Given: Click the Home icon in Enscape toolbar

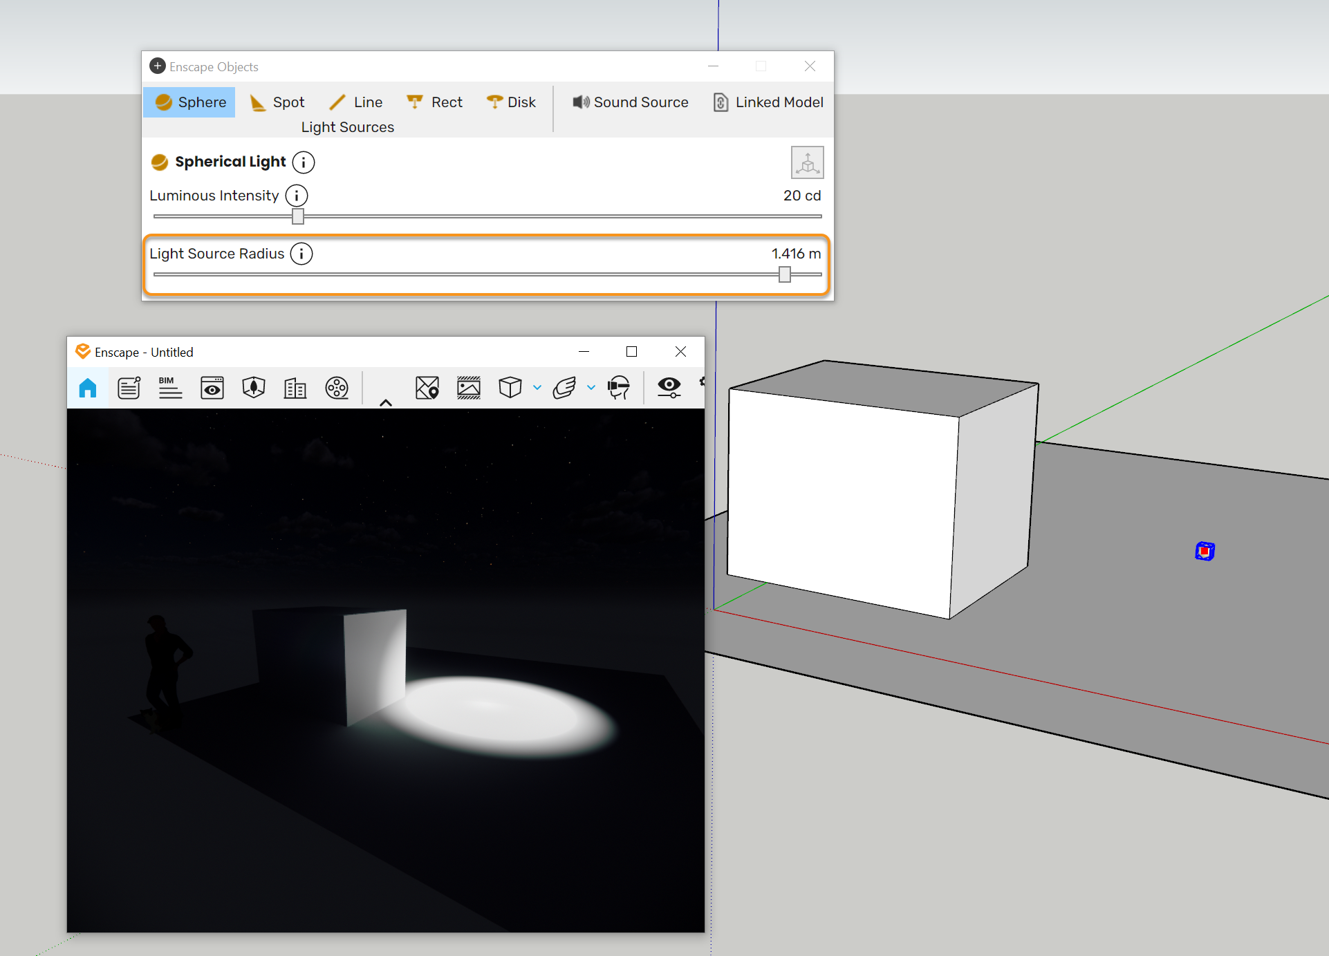Looking at the screenshot, I should (88, 388).
